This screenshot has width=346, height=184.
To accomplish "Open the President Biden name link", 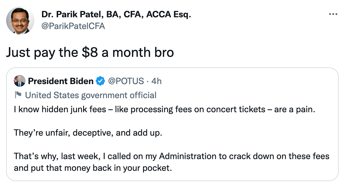I will (x=61, y=81).
